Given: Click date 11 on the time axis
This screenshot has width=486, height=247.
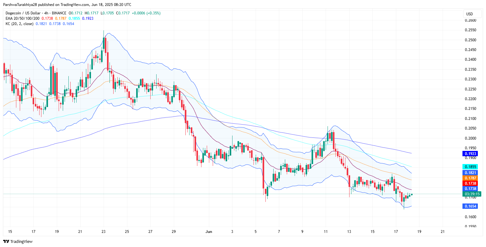Looking at the screenshot, I should (x=326, y=232).
